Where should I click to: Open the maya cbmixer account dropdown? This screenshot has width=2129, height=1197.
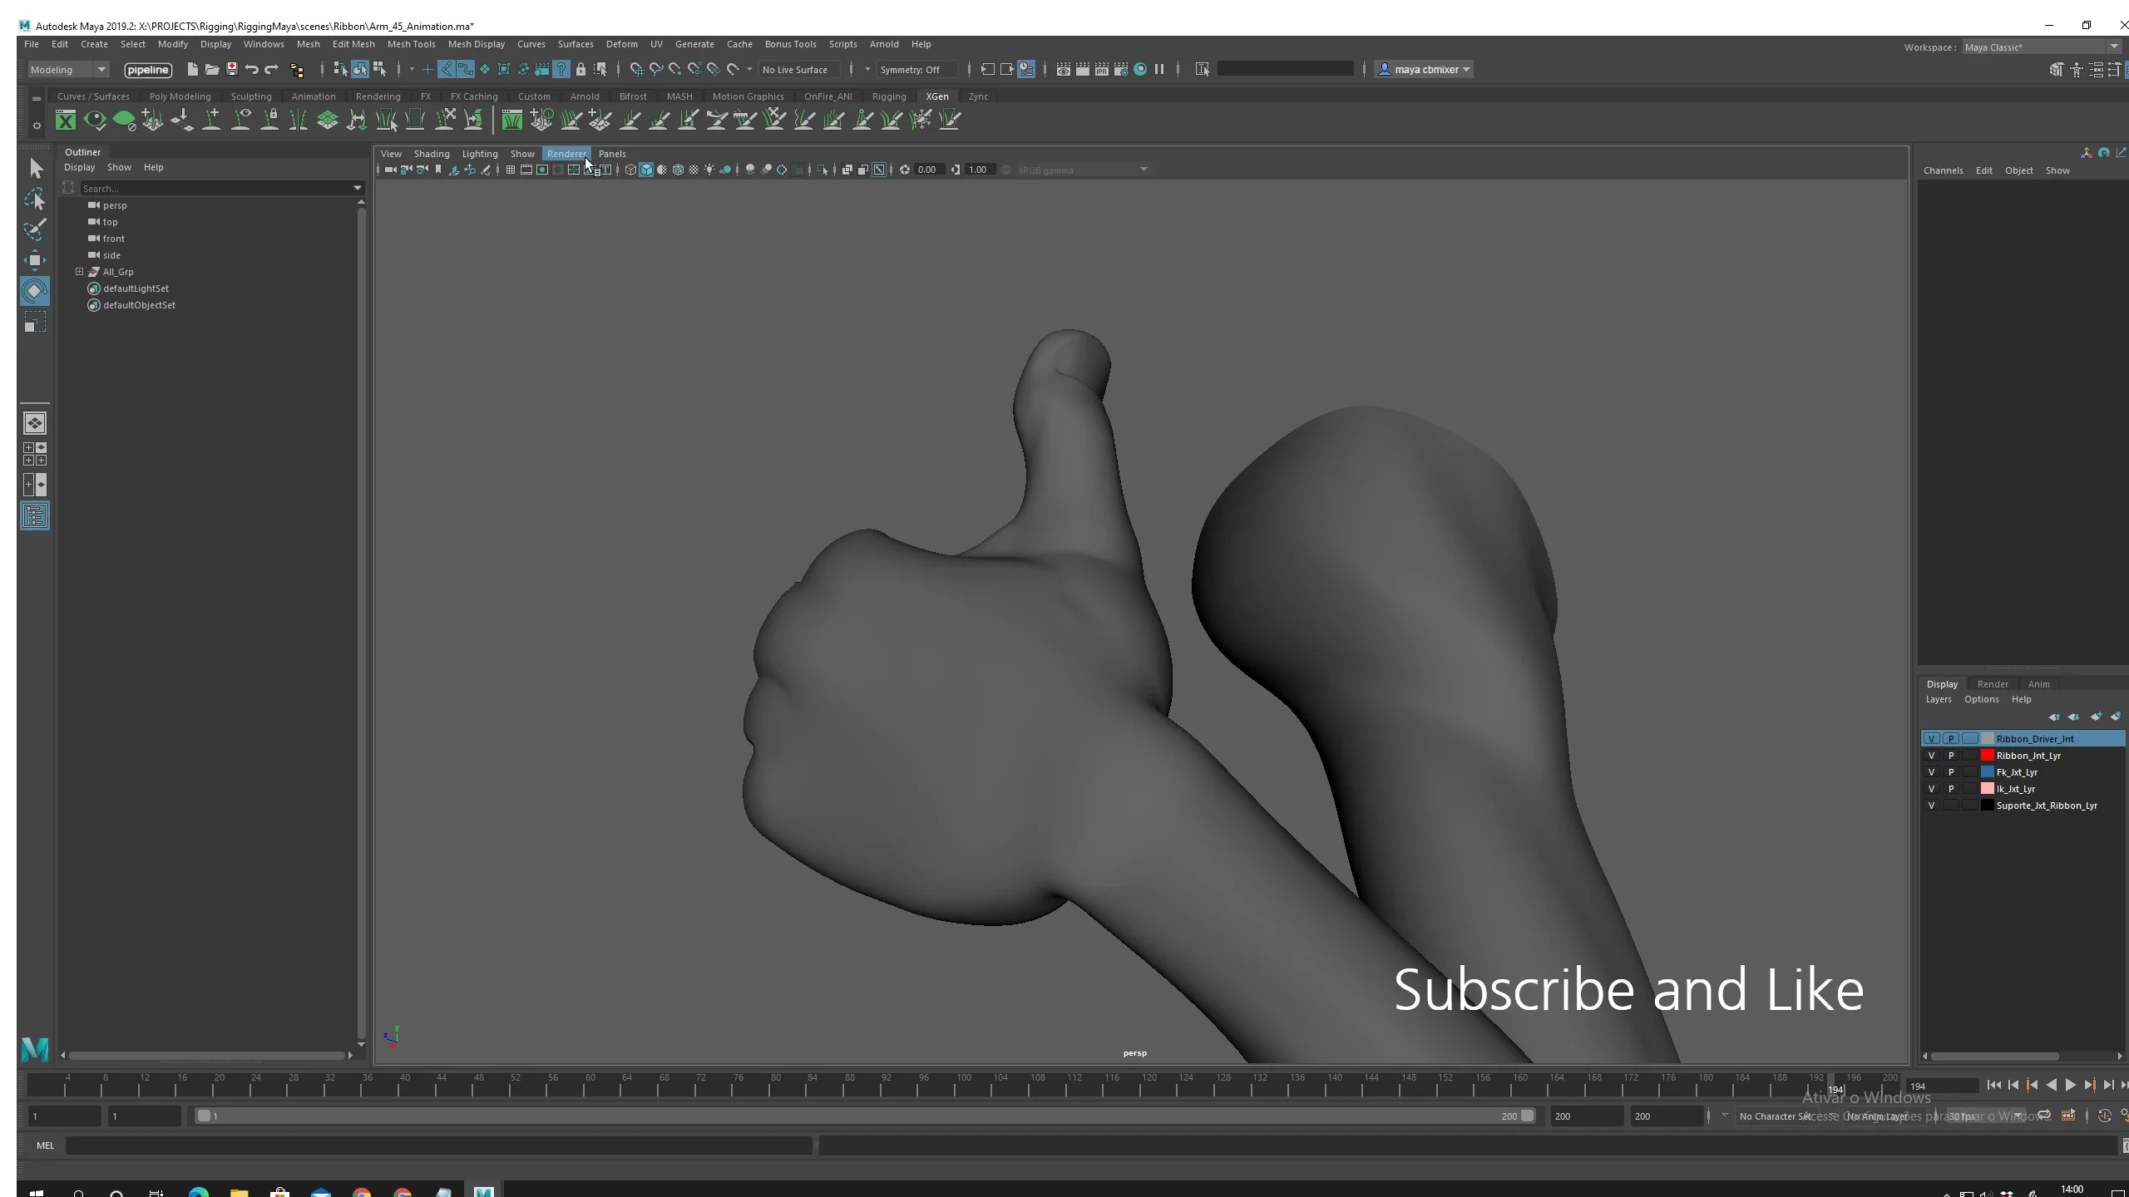pos(1425,70)
